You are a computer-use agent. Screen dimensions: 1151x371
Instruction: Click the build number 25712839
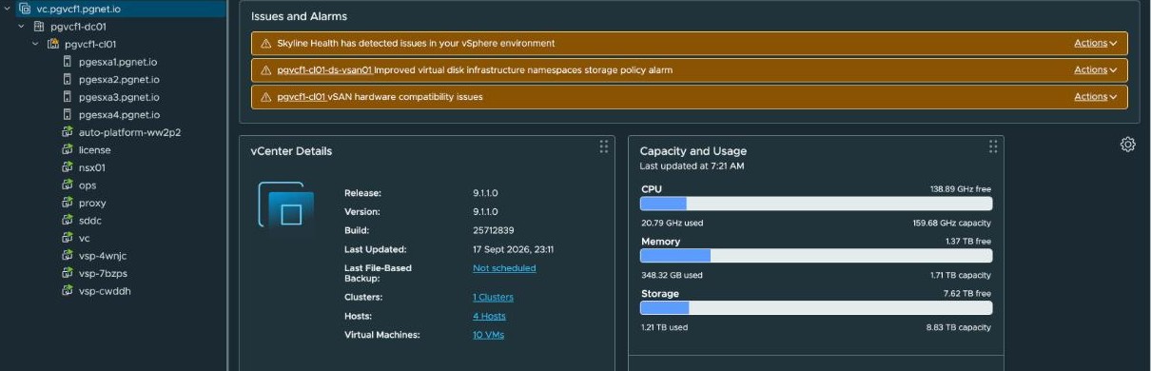[494, 230]
